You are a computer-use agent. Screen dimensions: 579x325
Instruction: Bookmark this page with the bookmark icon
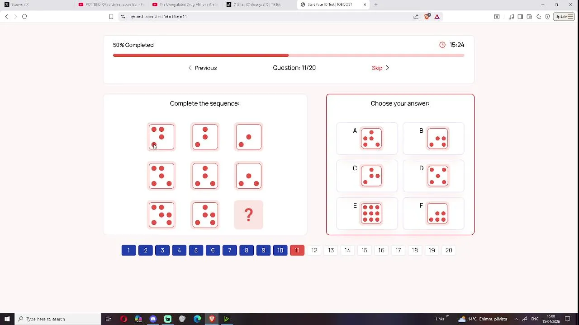[x=111, y=17]
